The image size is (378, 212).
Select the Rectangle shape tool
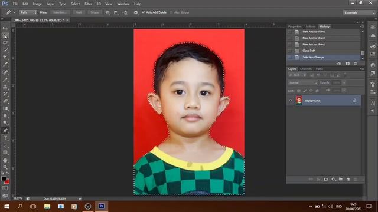[x=5, y=153]
